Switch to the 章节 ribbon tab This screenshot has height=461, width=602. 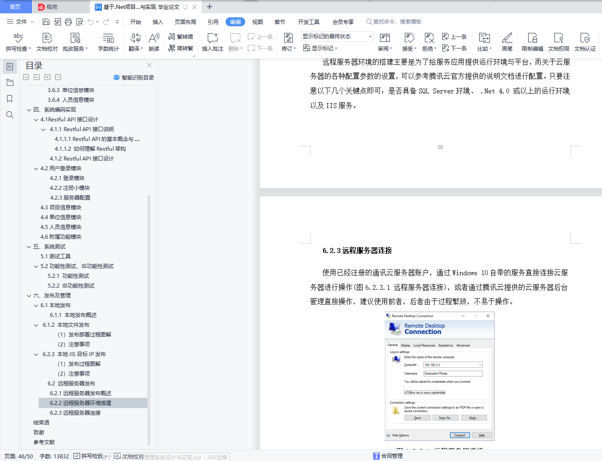[280, 22]
